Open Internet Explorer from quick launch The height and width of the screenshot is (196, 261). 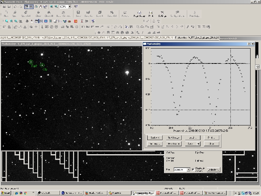(x=16, y=193)
